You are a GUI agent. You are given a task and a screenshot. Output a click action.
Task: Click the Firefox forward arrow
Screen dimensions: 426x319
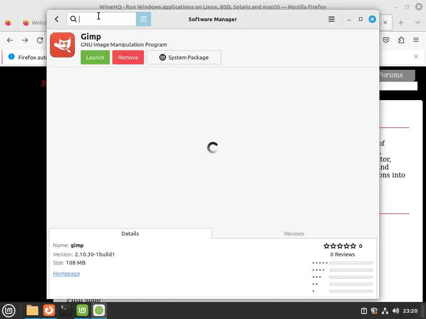pos(25,40)
